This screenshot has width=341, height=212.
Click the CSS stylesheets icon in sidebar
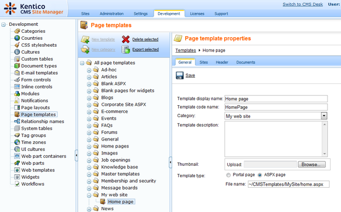click(17, 45)
